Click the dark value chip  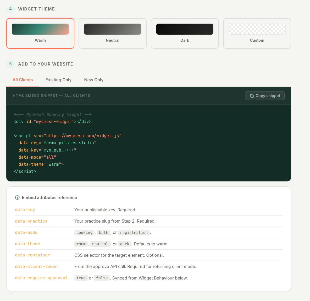coord(125,244)
